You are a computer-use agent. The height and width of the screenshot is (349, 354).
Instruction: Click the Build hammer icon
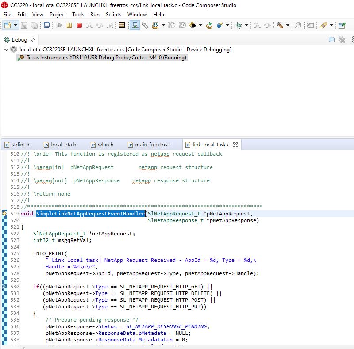click(x=280, y=25)
